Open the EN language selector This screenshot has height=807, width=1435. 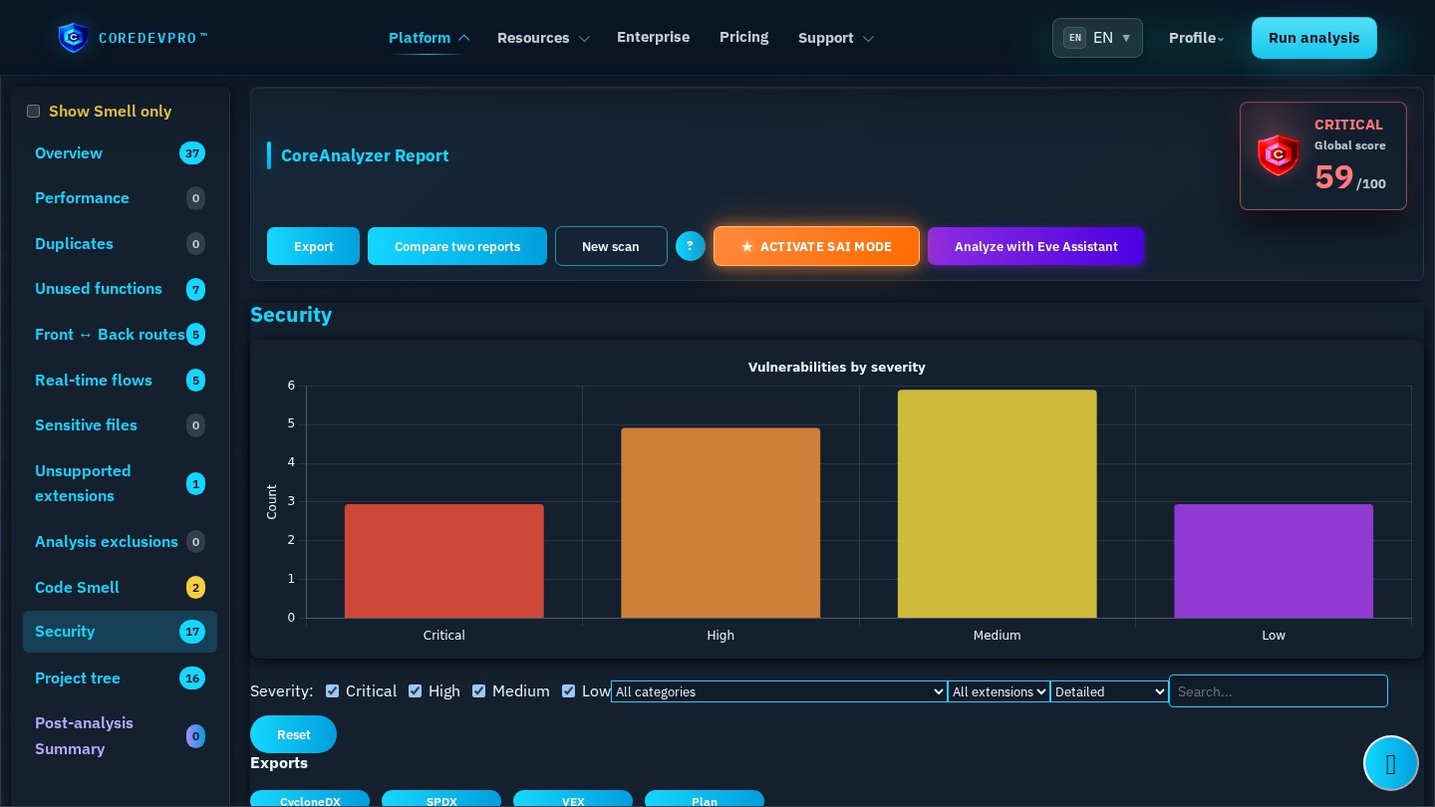point(1097,38)
